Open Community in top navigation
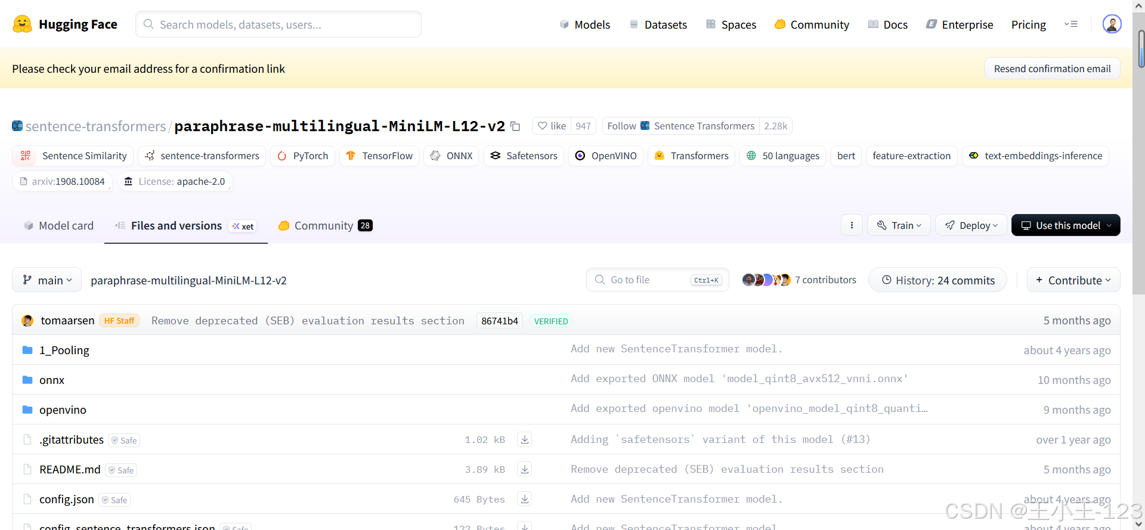This screenshot has width=1145, height=530. coord(812,24)
